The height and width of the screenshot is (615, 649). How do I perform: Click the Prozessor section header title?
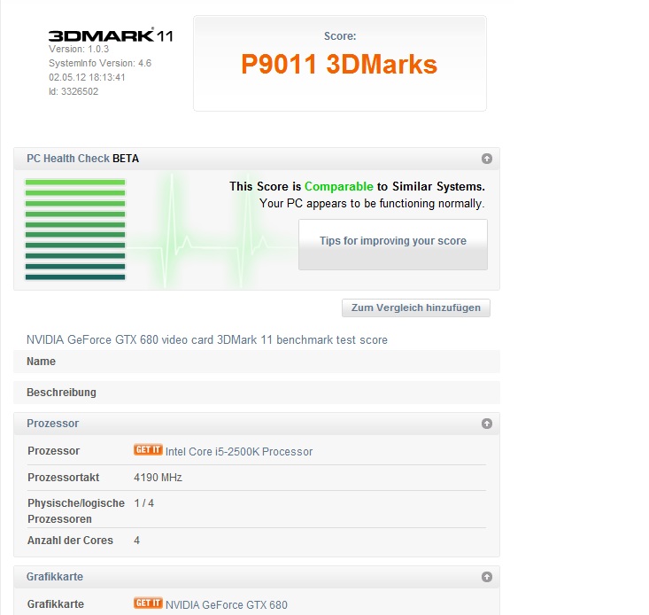(52, 424)
